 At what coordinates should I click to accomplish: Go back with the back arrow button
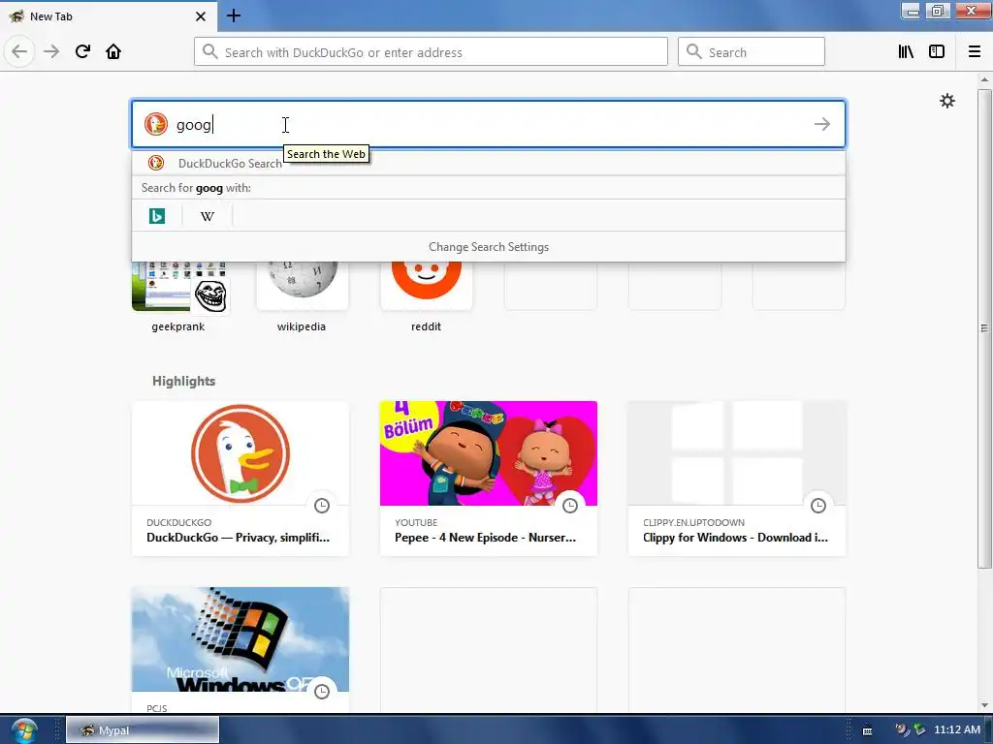click(x=19, y=51)
